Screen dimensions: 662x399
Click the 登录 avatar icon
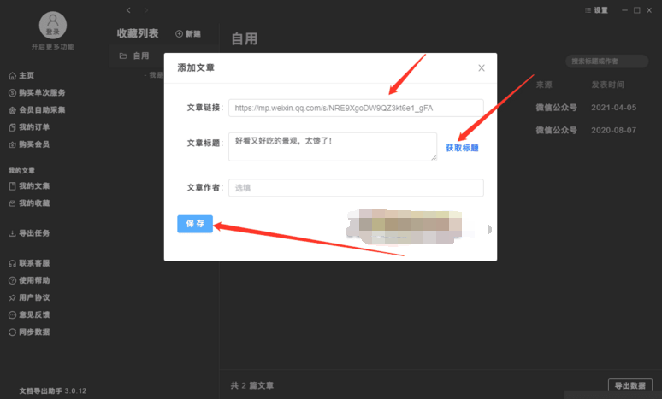[53, 25]
